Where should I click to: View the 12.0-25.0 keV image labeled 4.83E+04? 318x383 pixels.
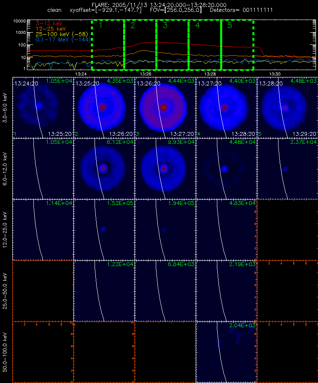pos(226,230)
